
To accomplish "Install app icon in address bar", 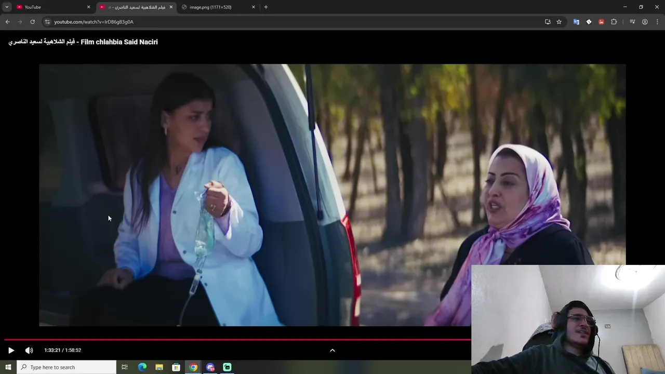I will (548, 22).
